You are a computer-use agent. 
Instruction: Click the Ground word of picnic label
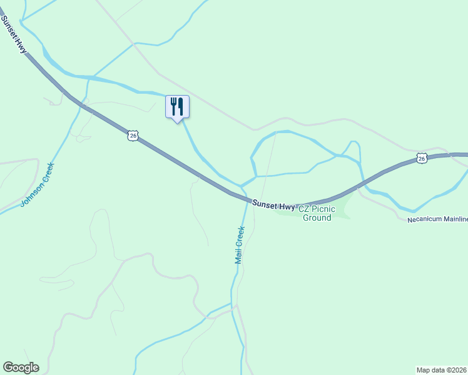pos(317,217)
